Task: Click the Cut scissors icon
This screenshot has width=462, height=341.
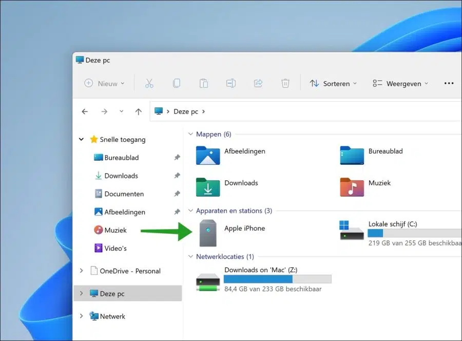Action: pyautogui.click(x=149, y=83)
